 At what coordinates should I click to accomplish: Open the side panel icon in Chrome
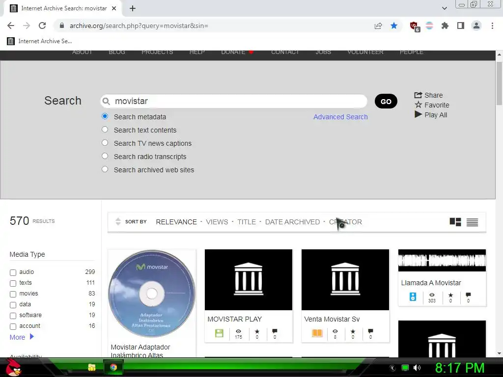[461, 26]
